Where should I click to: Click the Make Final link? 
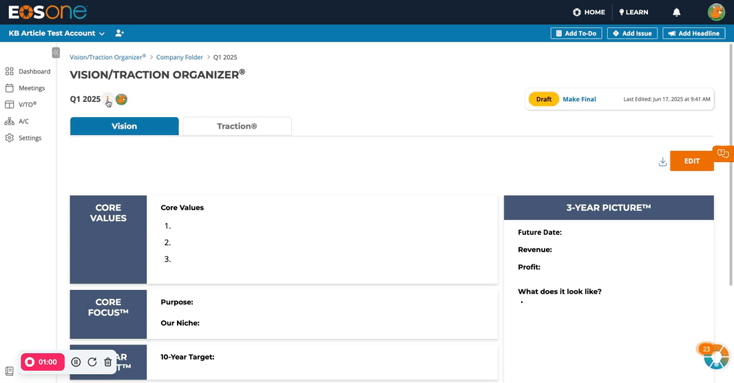(579, 99)
